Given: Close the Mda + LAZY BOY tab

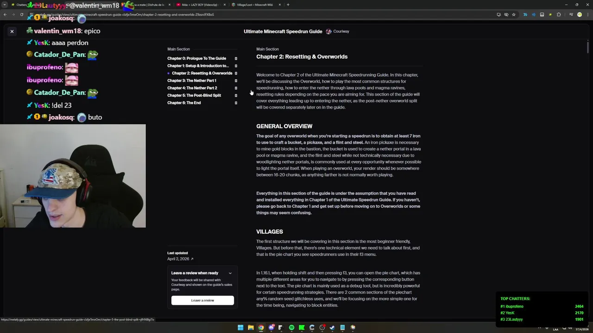Looking at the screenshot, I should coord(225,5).
